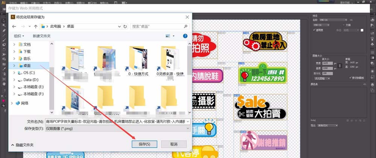Screen dimensions: 376x158
Task: Select the Line Segment tool
Action: pyautogui.click(x=4, y=35)
